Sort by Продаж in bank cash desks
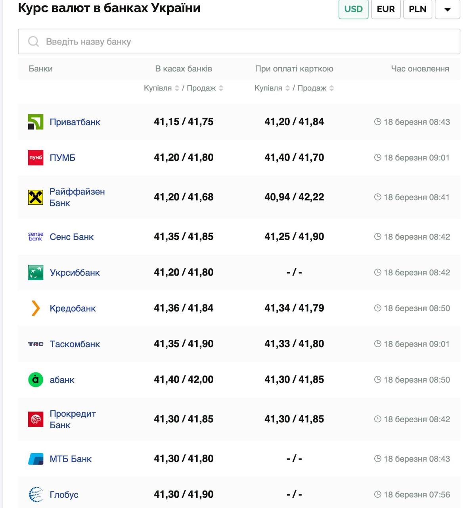This screenshot has height=508, width=469. [221, 88]
